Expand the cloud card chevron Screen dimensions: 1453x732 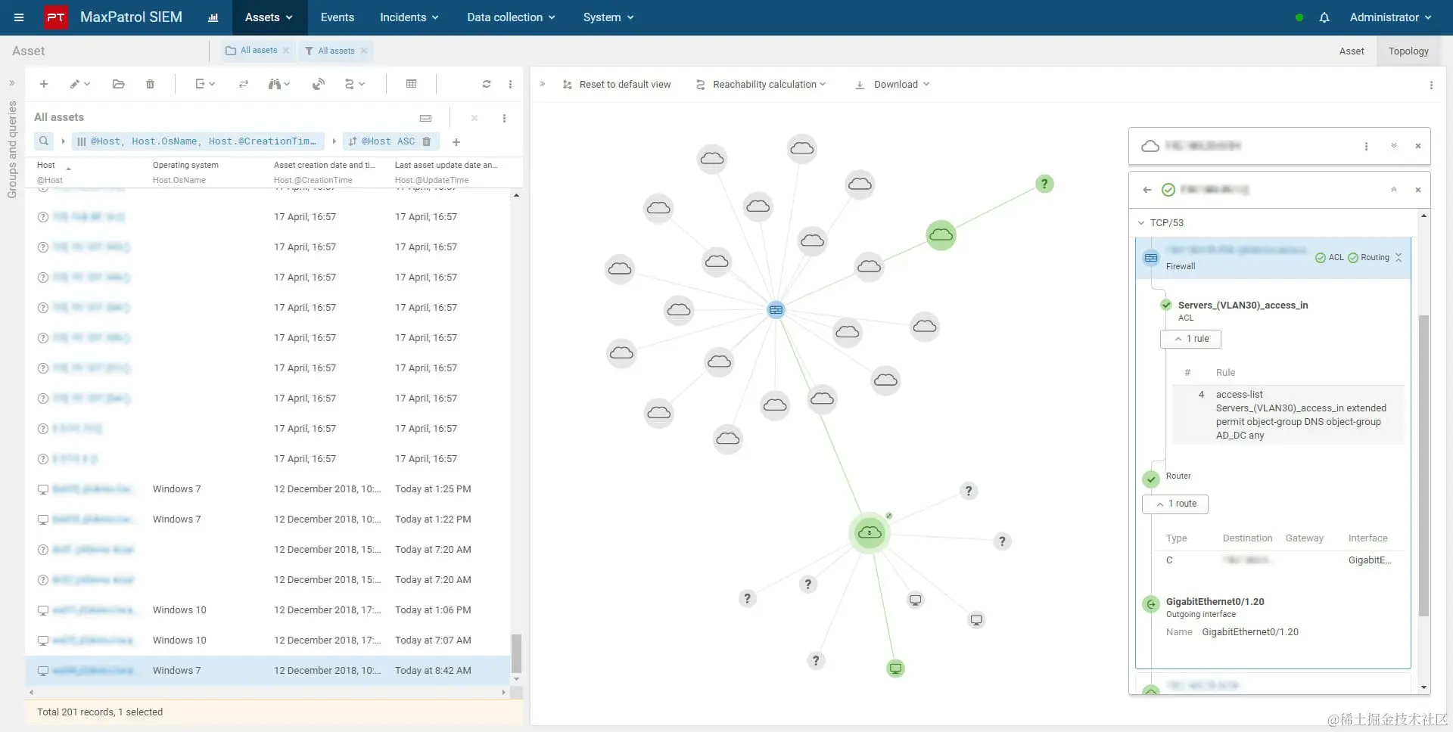pos(1393,146)
